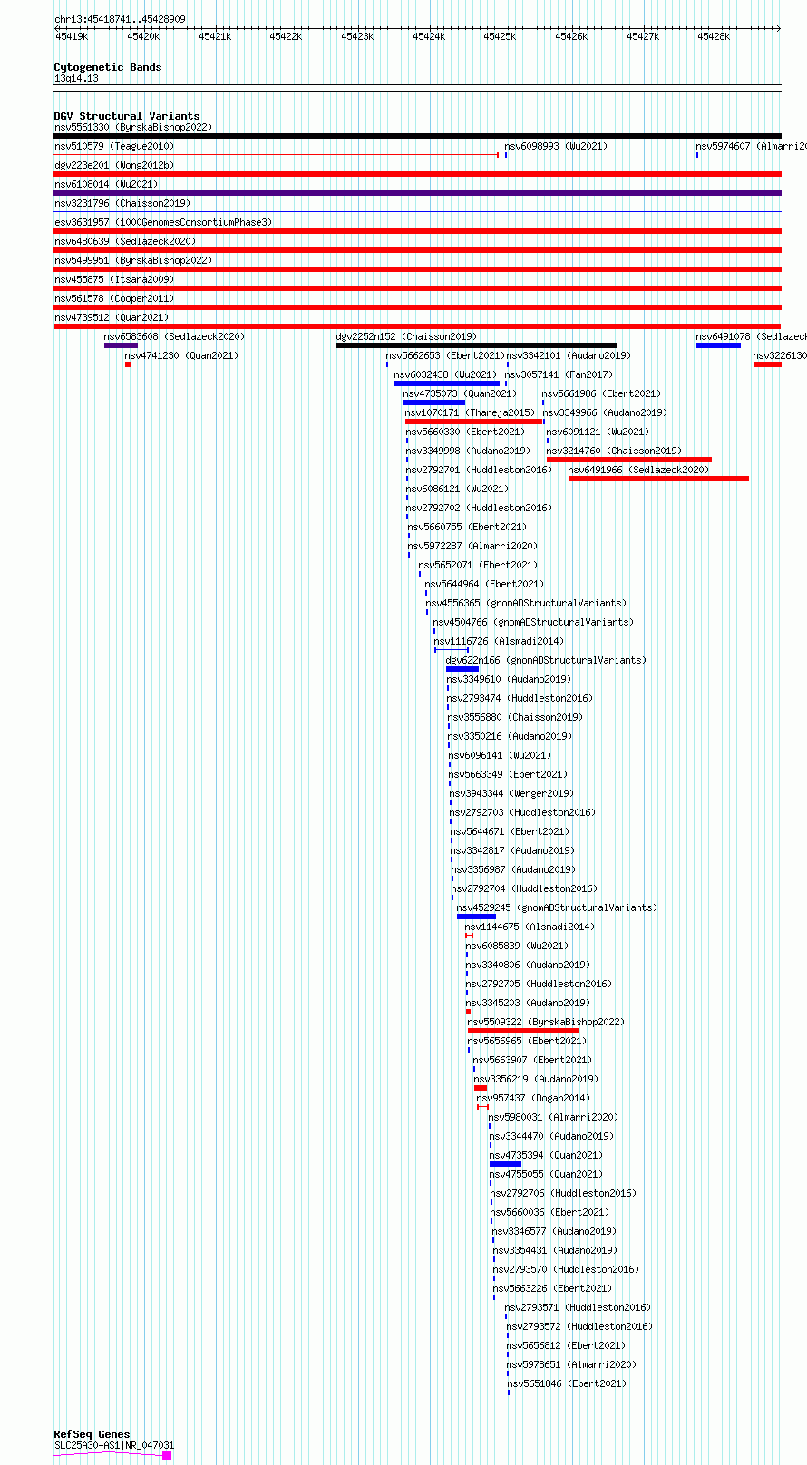
Task: Click nsv6086121 (Wu2021) label
Action: coord(457,489)
